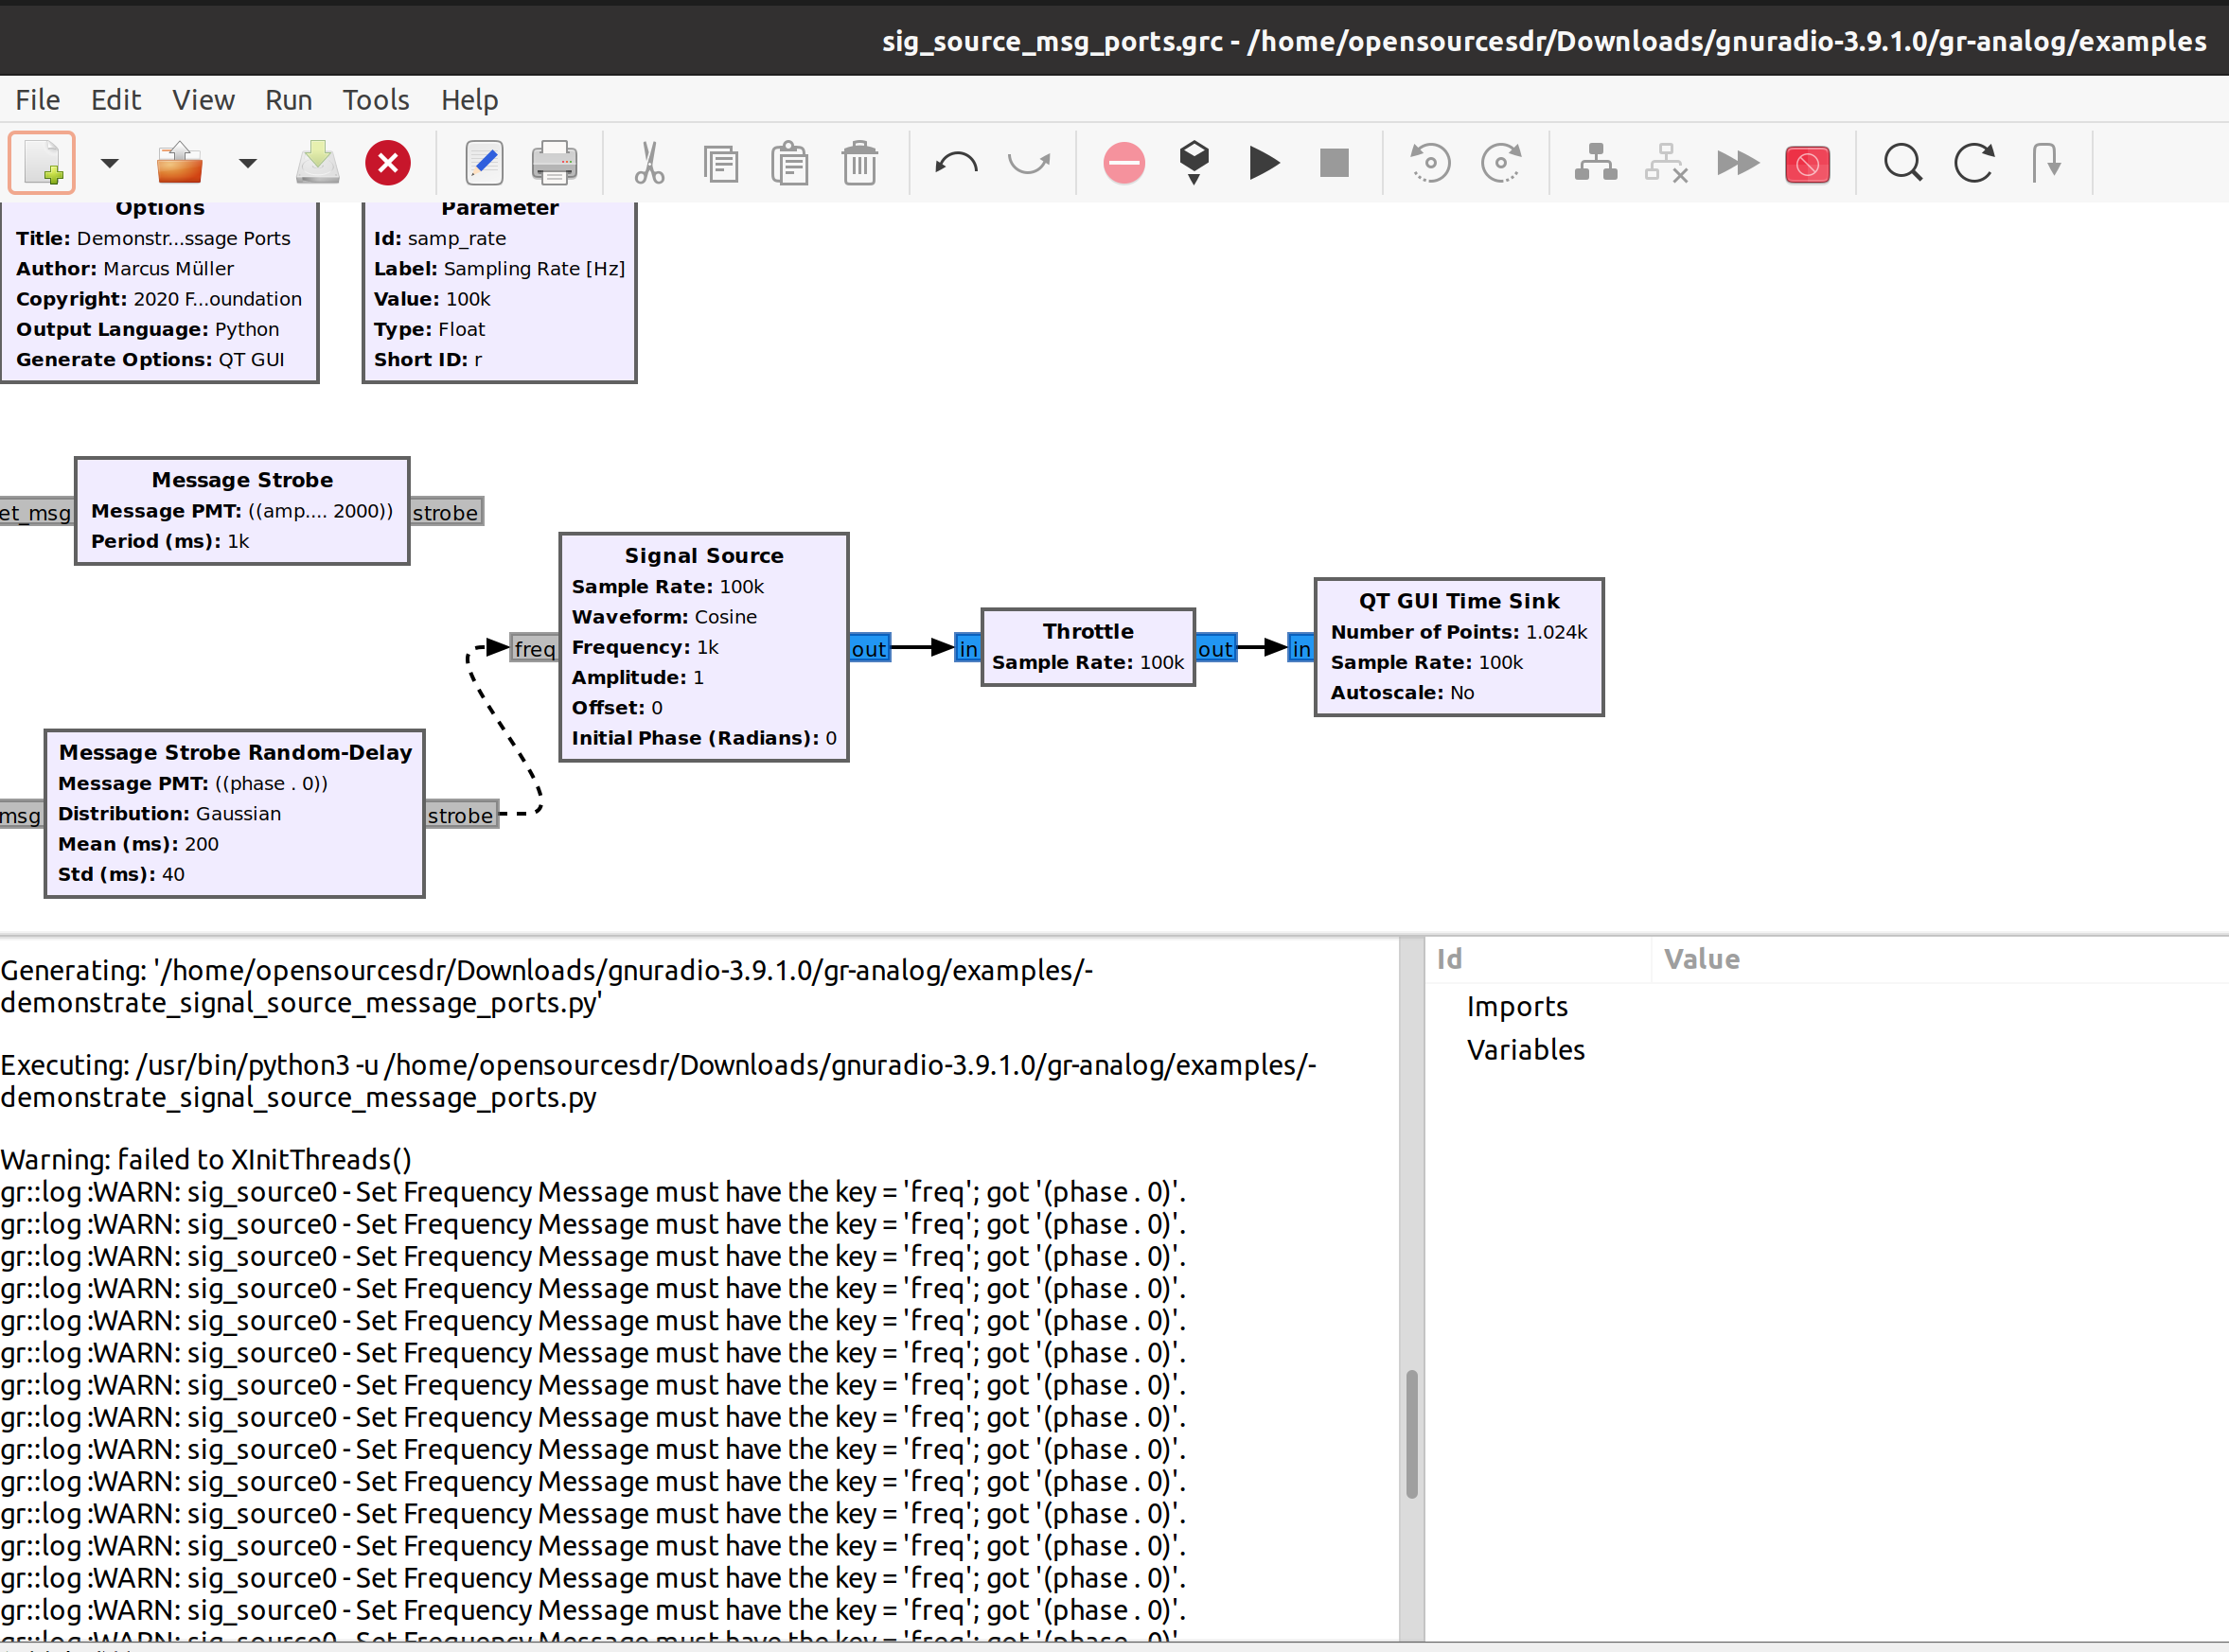This screenshot has width=2229, height=1652.
Task: Toggle the bypass block double-arrow icon
Action: tap(1737, 163)
